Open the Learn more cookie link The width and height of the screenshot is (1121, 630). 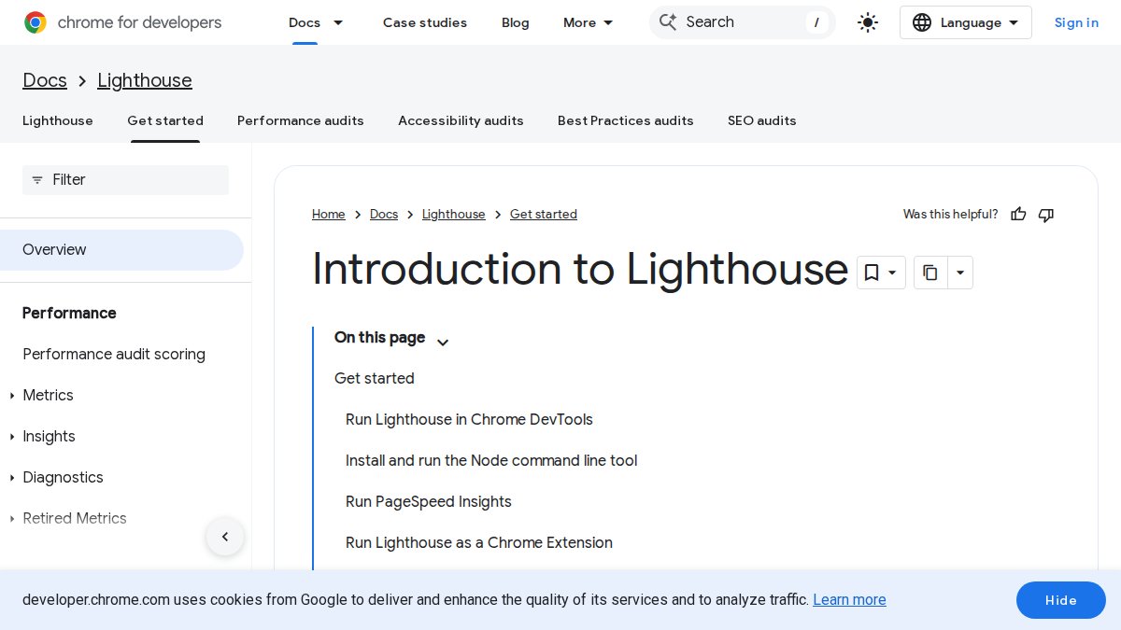point(849,600)
